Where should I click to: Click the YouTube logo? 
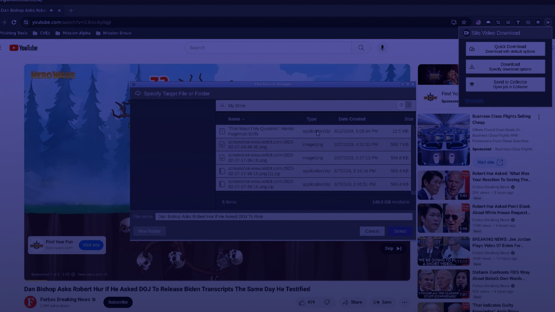(x=23, y=48)
